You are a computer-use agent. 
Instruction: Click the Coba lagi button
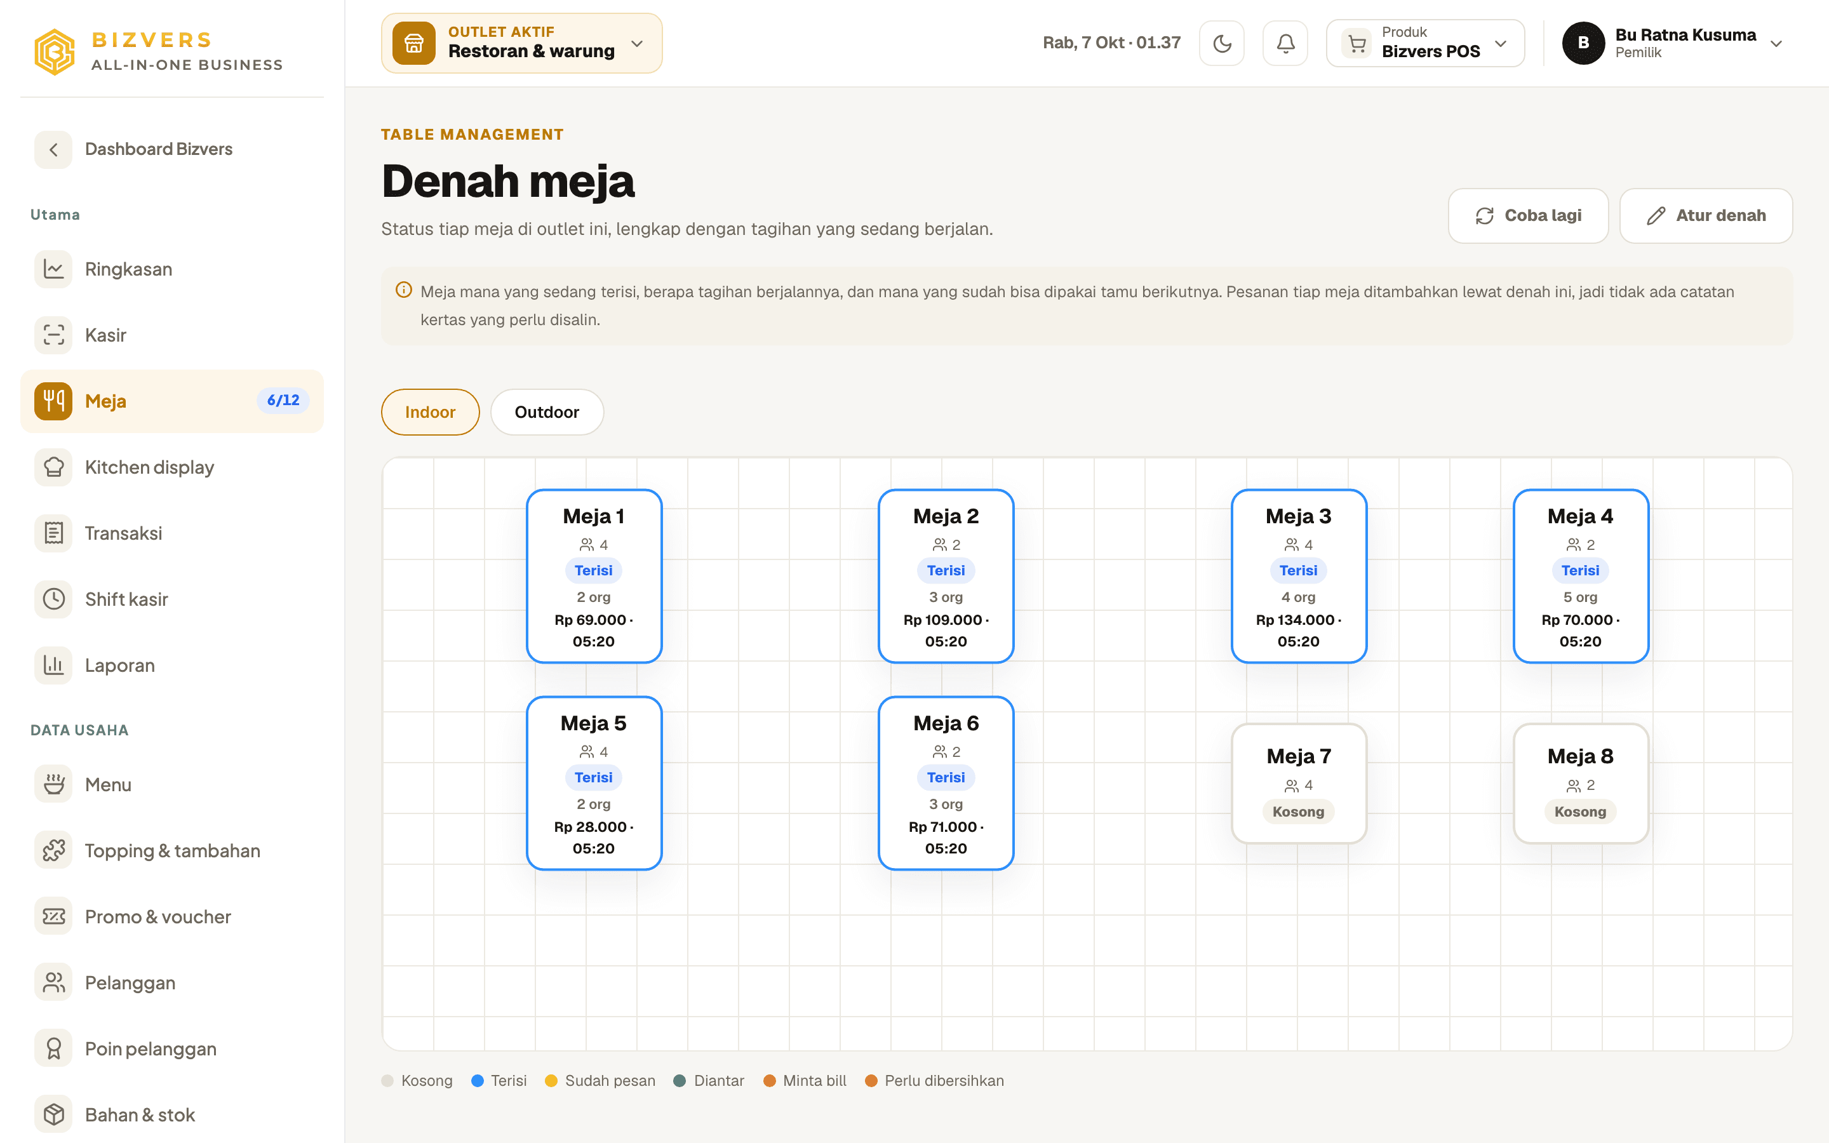(1527, 215)
